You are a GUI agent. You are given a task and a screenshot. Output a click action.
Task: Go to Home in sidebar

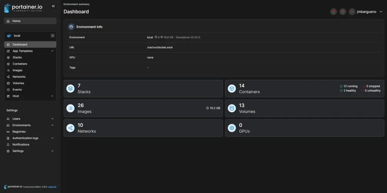[30, 21]
